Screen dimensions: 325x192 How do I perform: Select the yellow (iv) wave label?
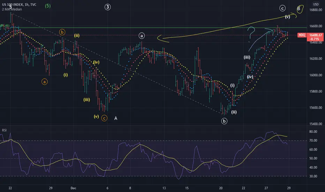[96, 62]
